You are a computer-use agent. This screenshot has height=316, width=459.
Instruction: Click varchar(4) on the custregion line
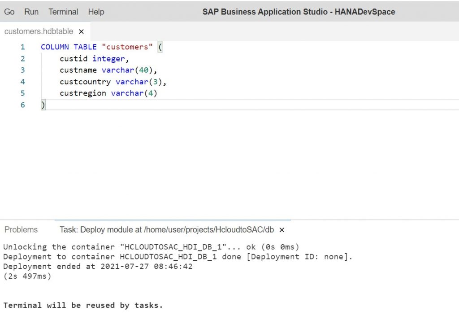tap(134, 93)
